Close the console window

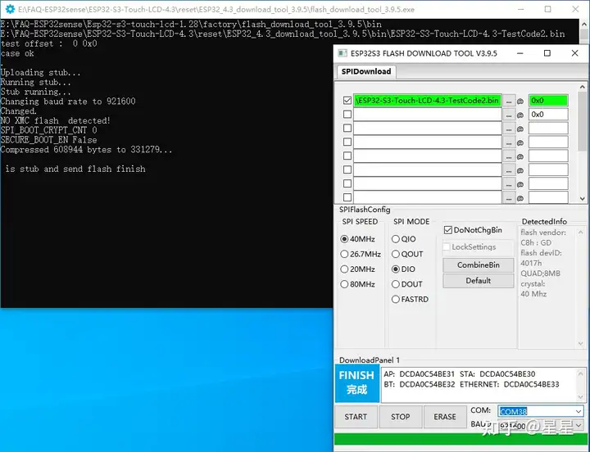point(575,9)
